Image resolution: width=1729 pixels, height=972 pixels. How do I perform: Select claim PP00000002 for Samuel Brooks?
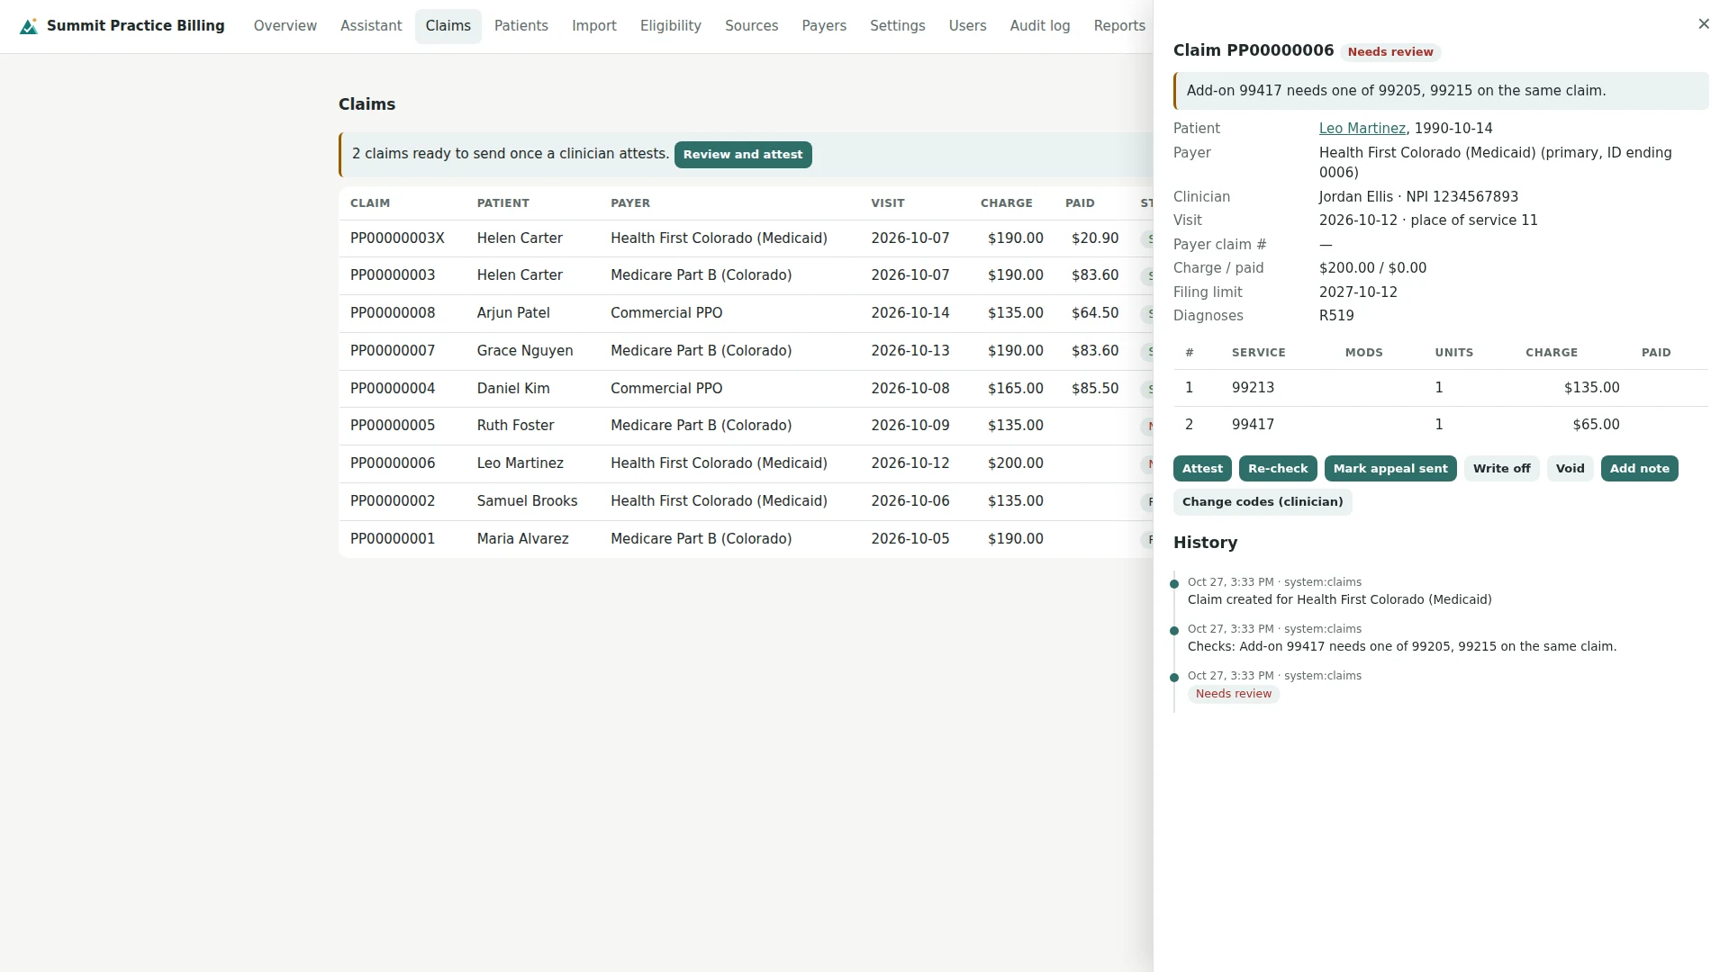[746, 501]
